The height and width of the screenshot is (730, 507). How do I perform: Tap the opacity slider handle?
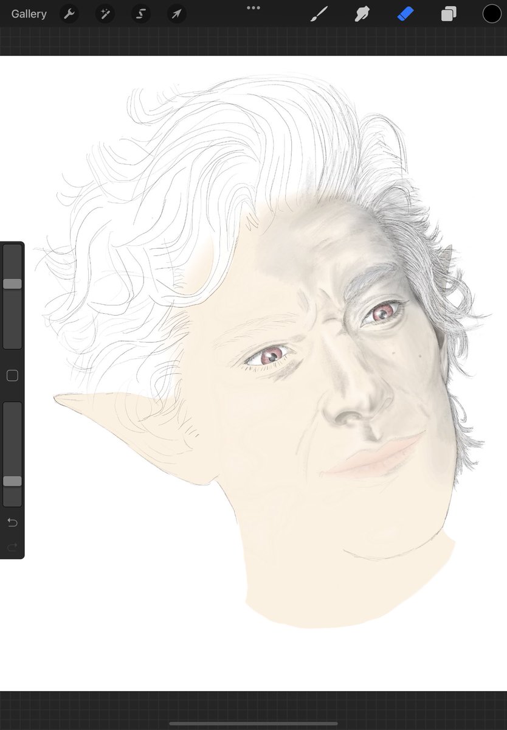[x=12, y=481]
